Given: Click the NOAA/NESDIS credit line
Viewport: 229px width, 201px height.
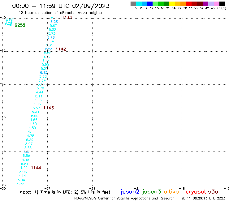Looking at the screenshot, I should (x=124, y=198).
